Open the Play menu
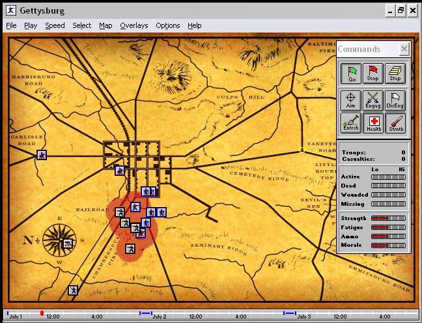Screen dimensions: 422x323 coord(31,25)
